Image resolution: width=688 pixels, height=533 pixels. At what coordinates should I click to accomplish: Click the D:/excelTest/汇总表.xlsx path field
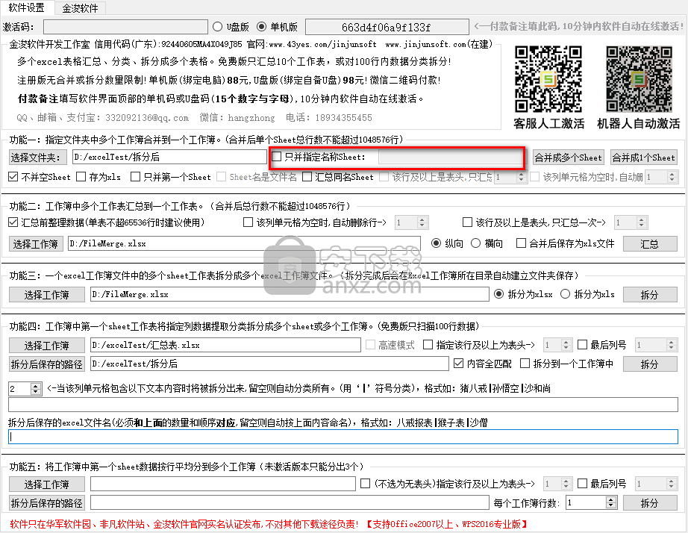(225, 346)
